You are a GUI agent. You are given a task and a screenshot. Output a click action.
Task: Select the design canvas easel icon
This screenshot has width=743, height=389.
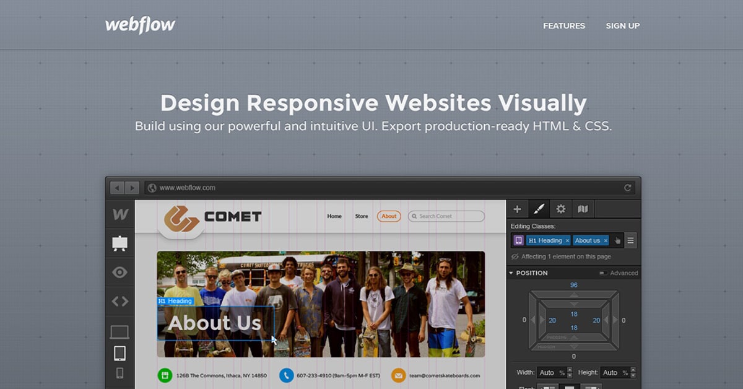(120, 243)
